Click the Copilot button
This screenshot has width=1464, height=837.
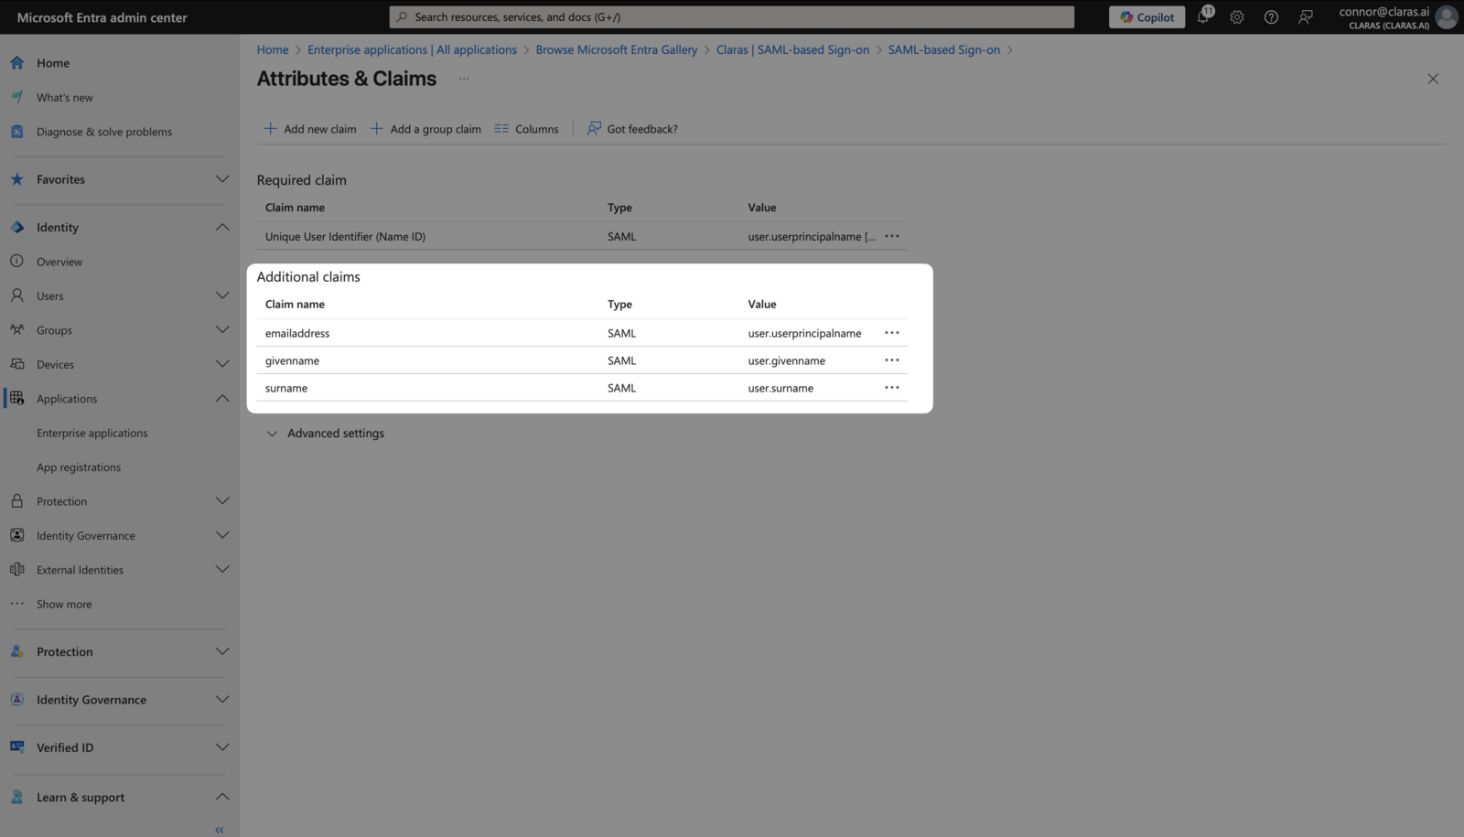(1147, 16)
